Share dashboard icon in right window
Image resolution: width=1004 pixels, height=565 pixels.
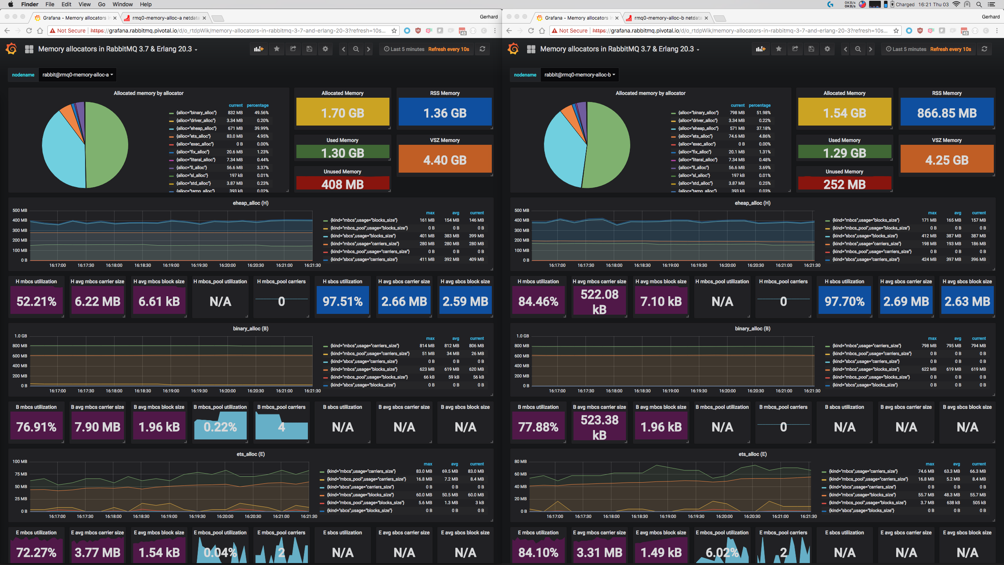pos(795,49)
